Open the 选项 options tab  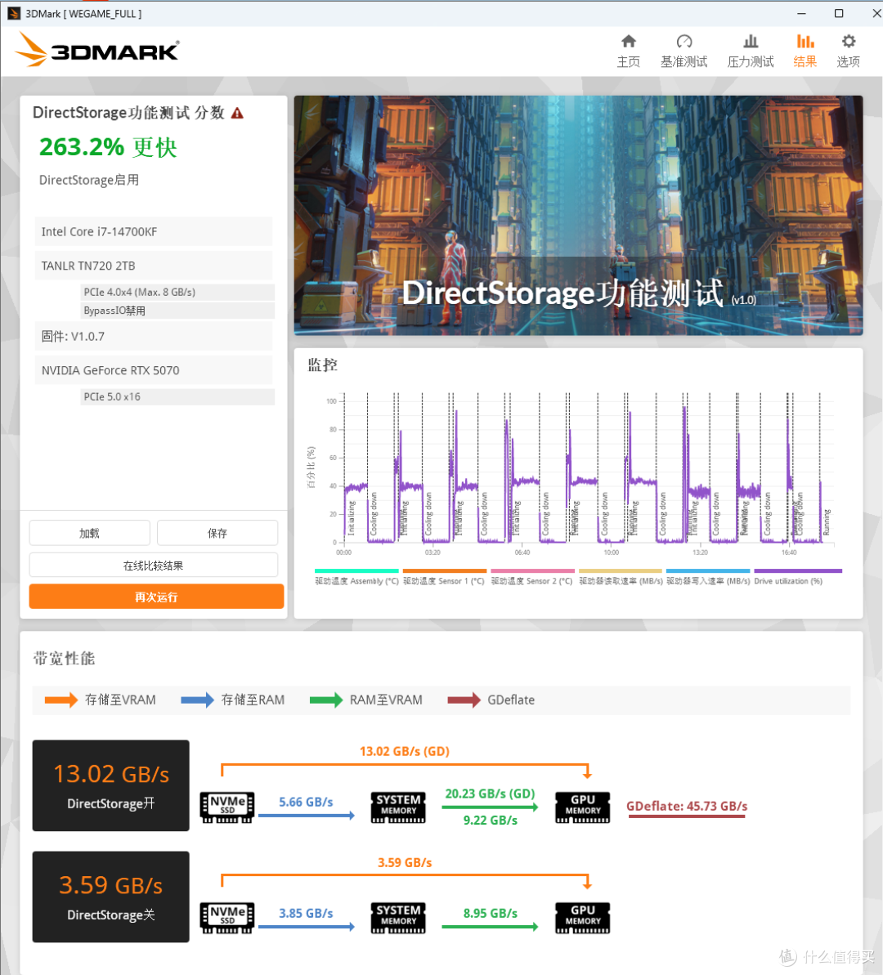pyautogui.click(x=848, y=51)
